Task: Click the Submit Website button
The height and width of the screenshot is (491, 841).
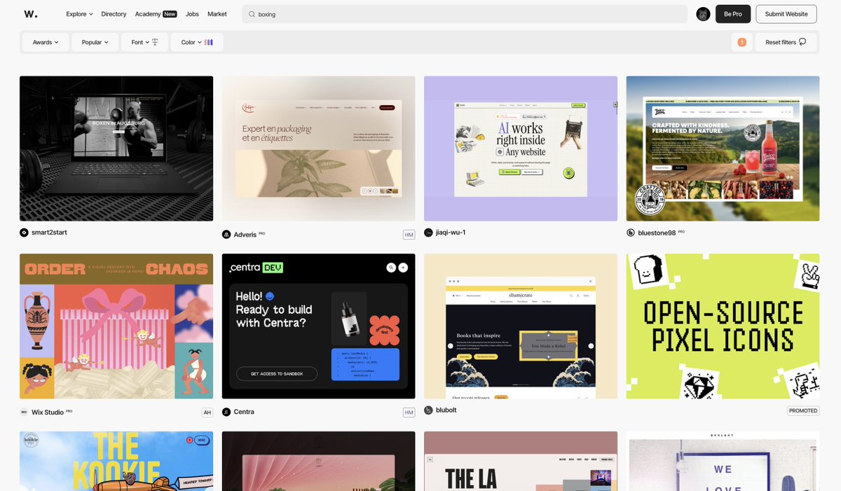Action: 786,14
